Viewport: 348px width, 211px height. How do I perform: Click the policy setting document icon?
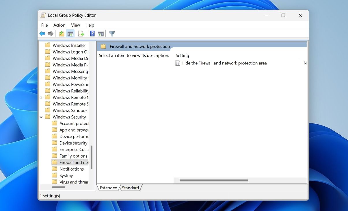tap(178, 63)
